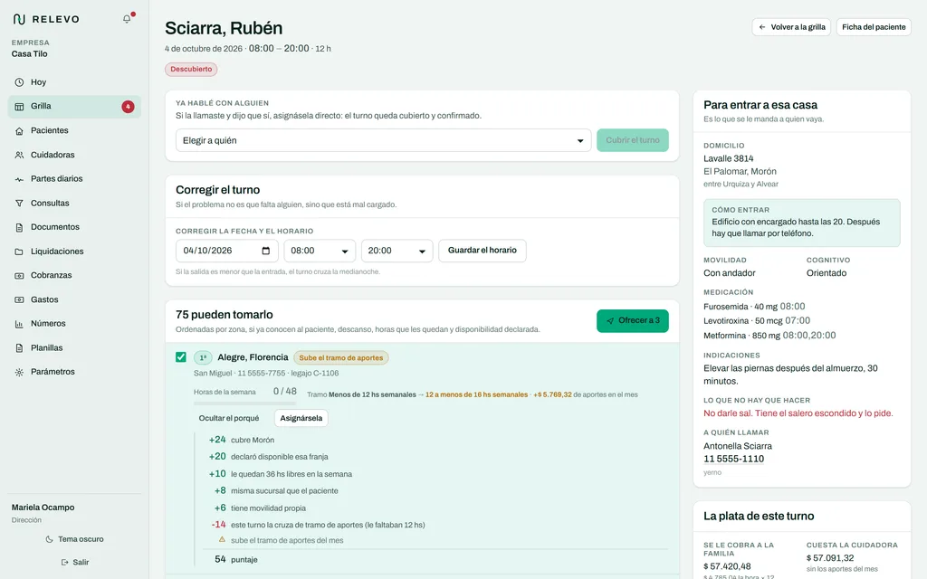The width and height of the screenshot is (927, 579).
Task: Click the warning triangle by sube el tramo
Action: 222,539
